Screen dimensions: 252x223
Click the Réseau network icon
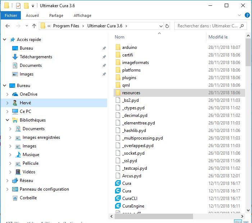click(15, 181)
